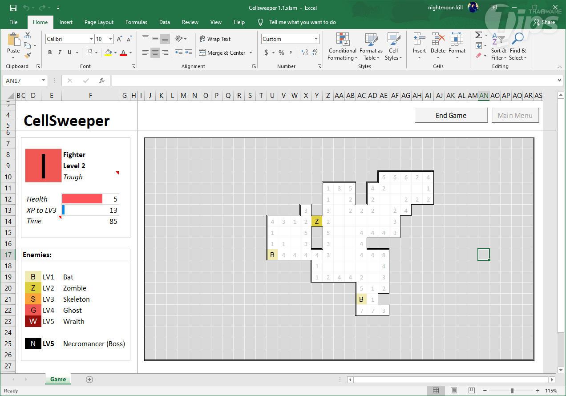
Task: Toggle Italic formatting
Action: [60, 53]
